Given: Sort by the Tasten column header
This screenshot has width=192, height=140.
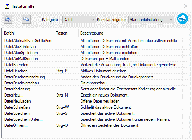Looking at the screenshot, I should 66,33.
